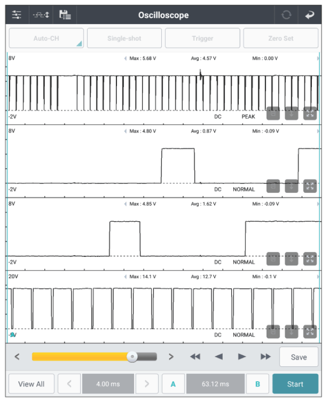327x402 pixels.
Task: Toggle channel 1 PEAK mode label
Action: [x=248, y=117]
